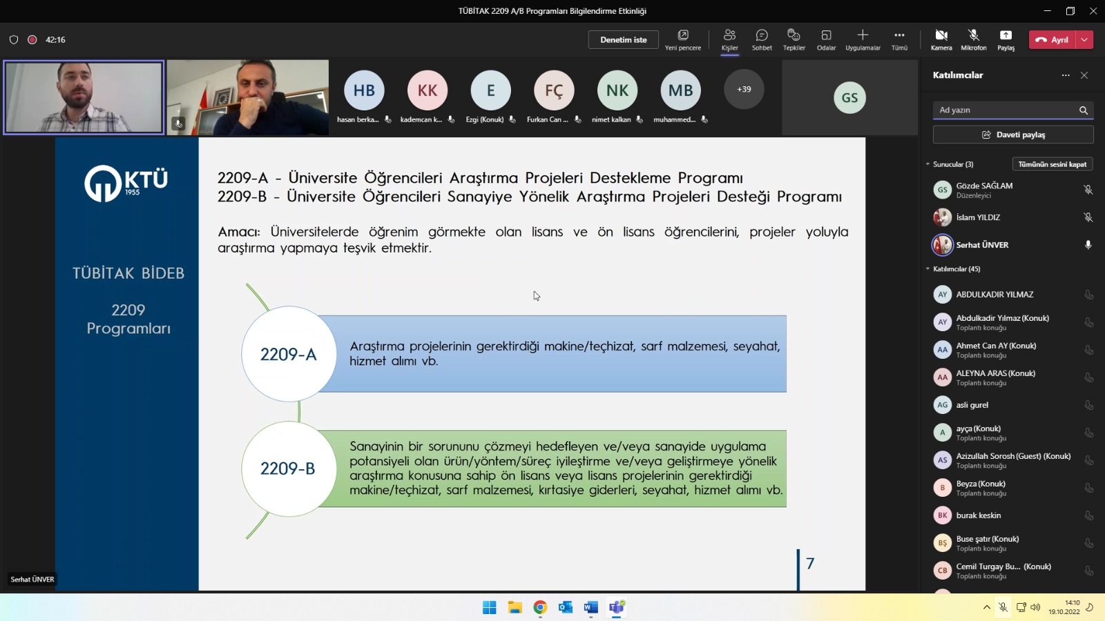Click the Denetim iste button
This screenshot has height=621, width=1105.
(x=623, y=40)
